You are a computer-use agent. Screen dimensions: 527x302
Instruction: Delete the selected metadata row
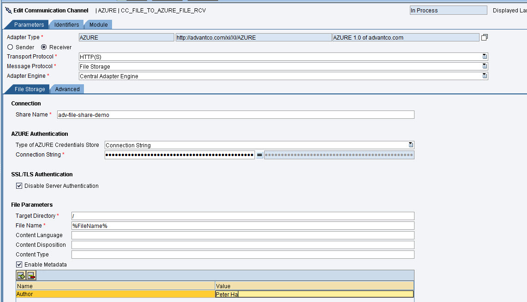(31, 275)
